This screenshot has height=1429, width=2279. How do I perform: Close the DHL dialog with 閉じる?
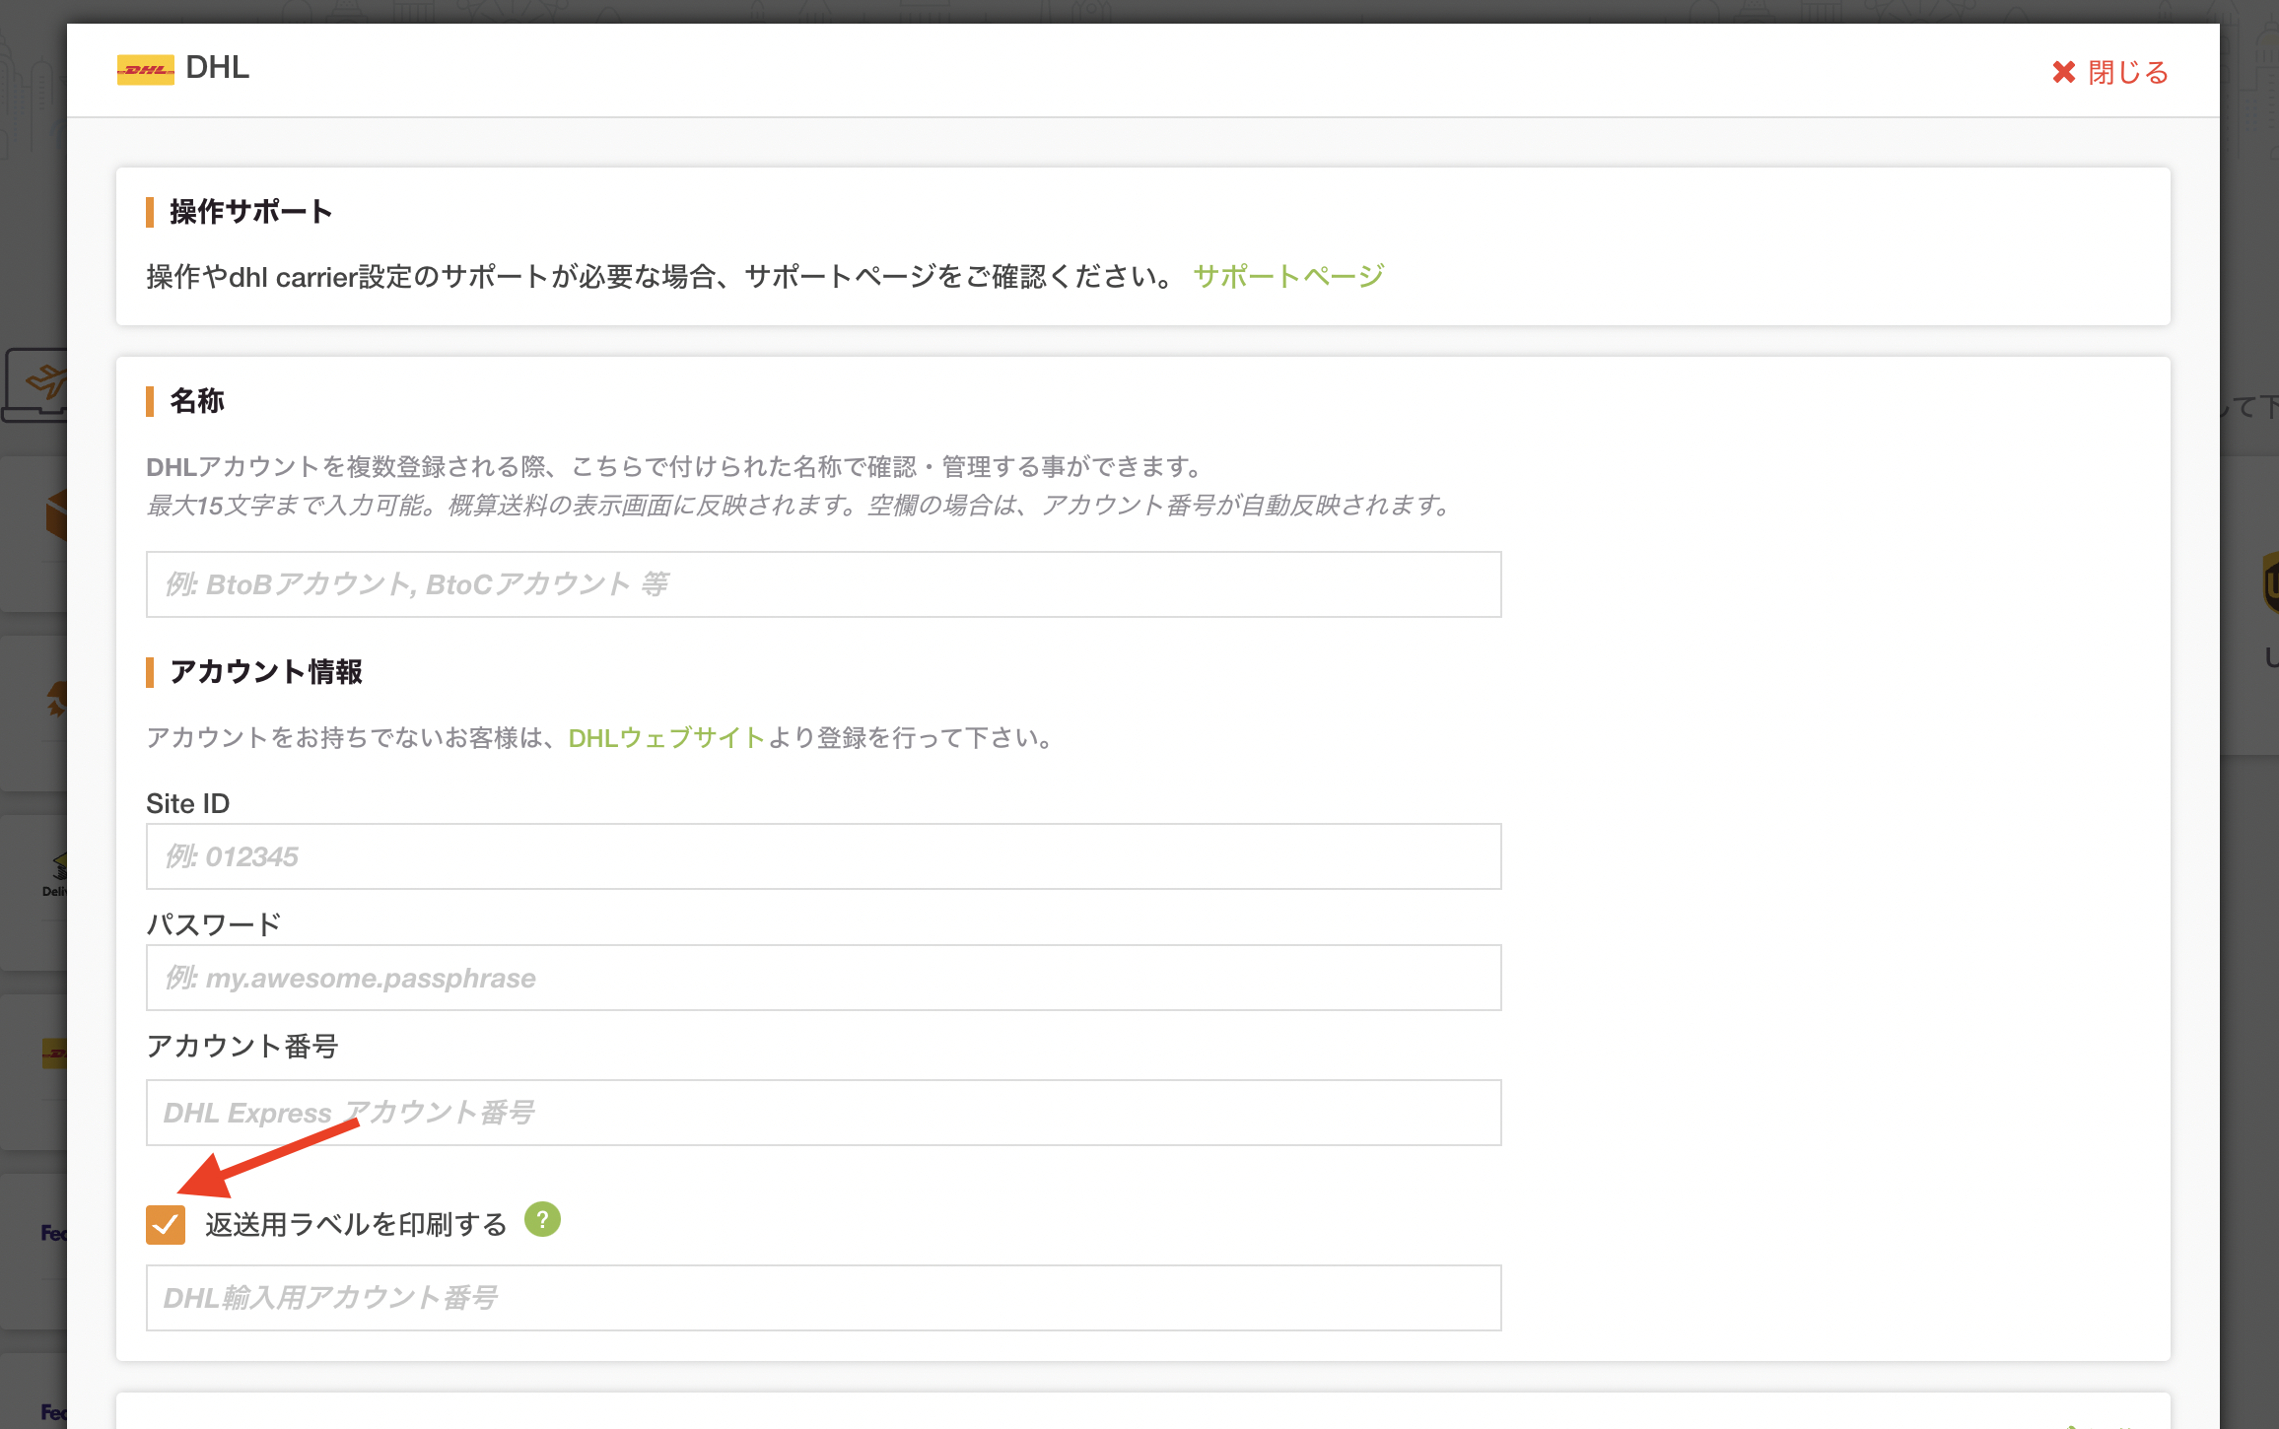[x=2109, y=72]
